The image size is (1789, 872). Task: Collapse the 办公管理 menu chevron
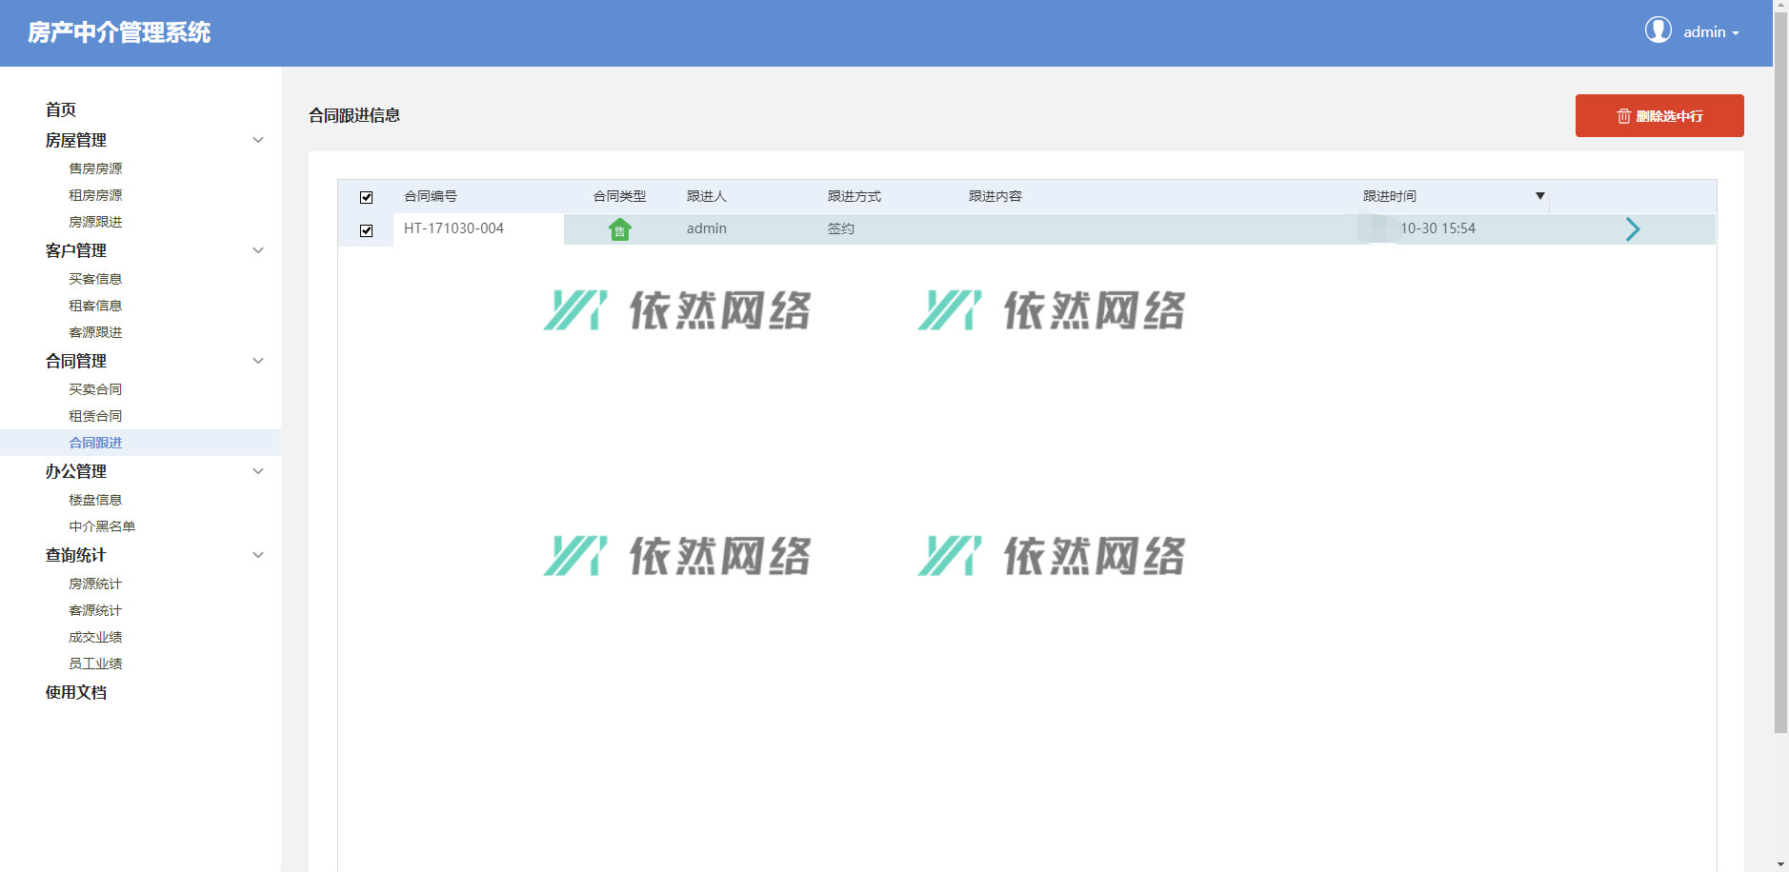pos(258,471)
